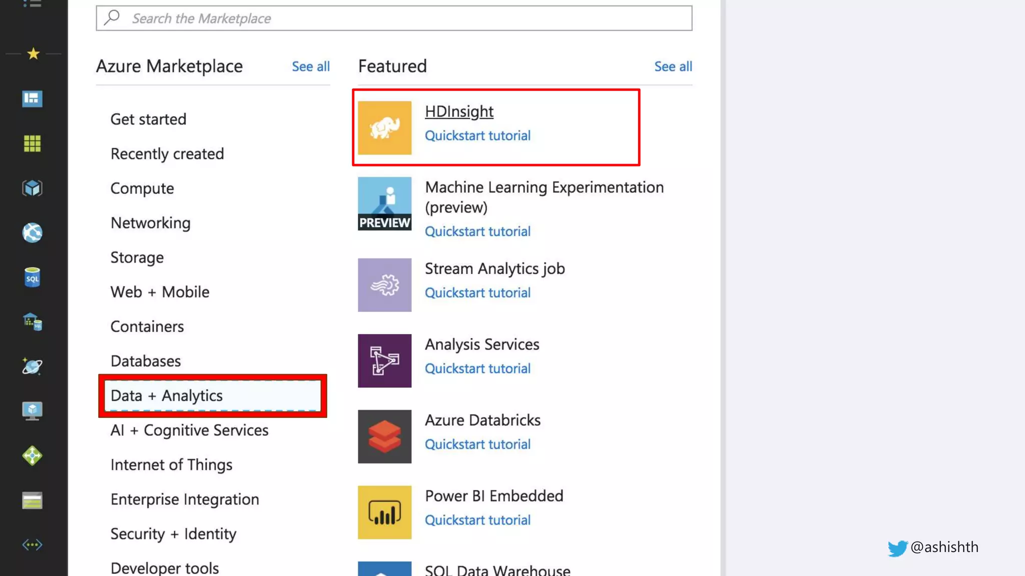The height and width of the screenshot is (576, 1025).
Task: Click the Favorites star icon in sidebar
Action: pos(33,53)
